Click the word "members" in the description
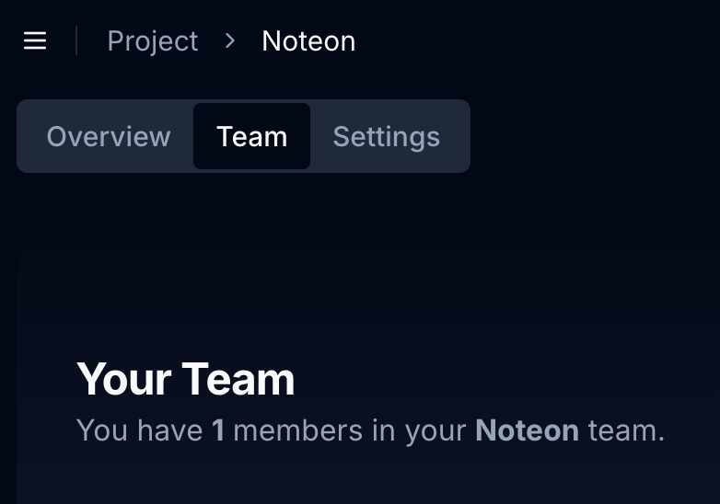Screen dimensions: 720x504 coord(297,430)
